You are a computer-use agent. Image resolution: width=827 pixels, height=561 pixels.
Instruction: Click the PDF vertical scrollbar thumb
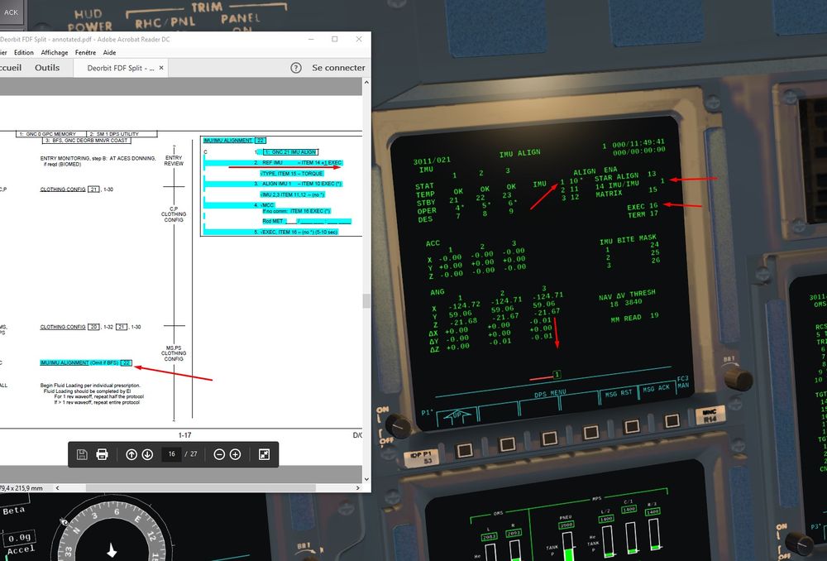point(366,301)
